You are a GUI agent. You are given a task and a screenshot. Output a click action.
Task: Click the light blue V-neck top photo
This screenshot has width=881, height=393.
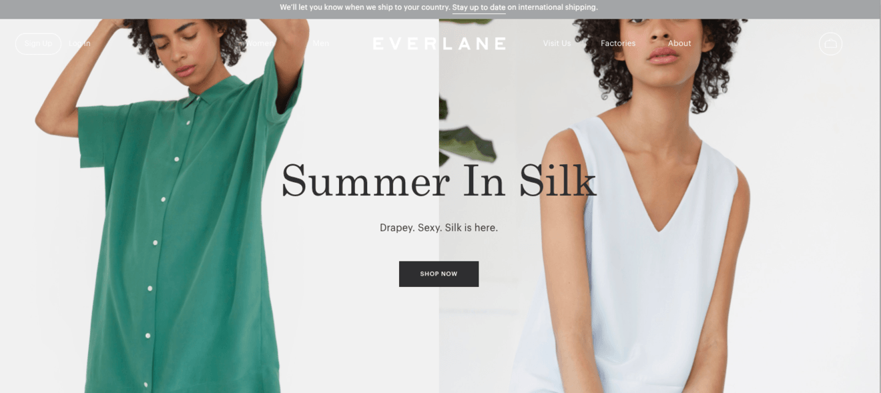(x=641, y=254)
